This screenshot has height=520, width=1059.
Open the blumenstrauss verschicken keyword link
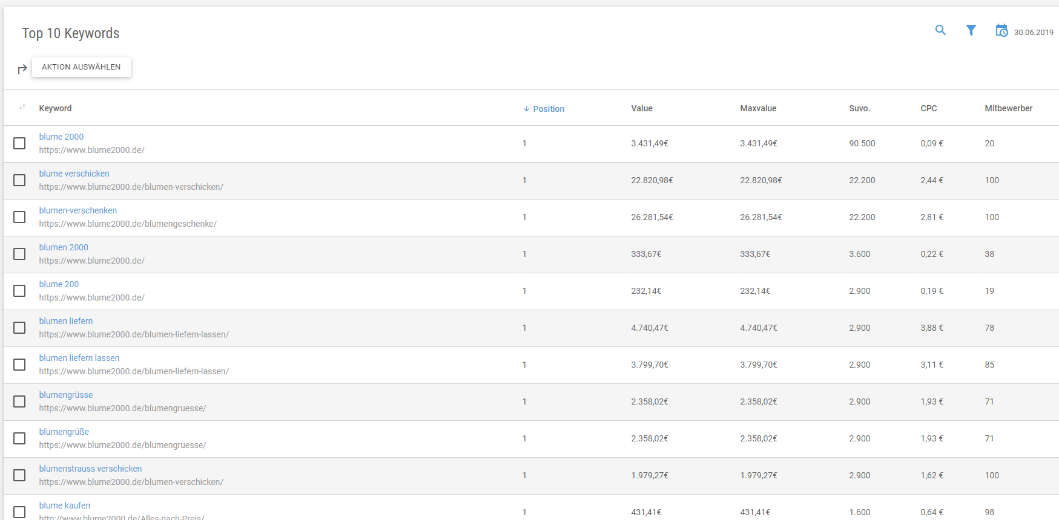pos(90,469)
